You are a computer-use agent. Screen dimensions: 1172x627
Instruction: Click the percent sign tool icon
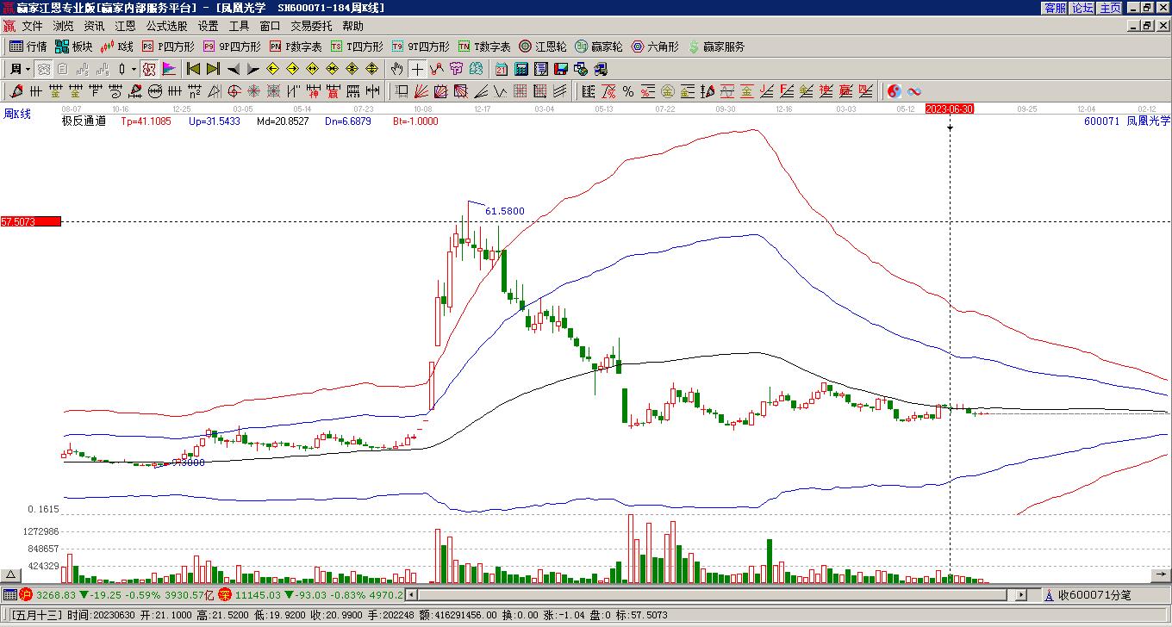[x=628, y=91]
